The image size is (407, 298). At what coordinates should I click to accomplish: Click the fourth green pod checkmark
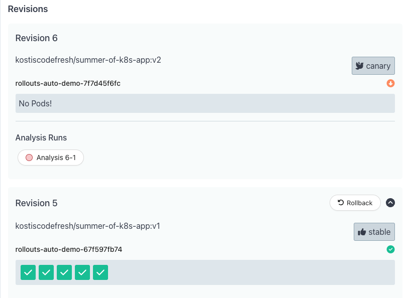click(82, 272)
